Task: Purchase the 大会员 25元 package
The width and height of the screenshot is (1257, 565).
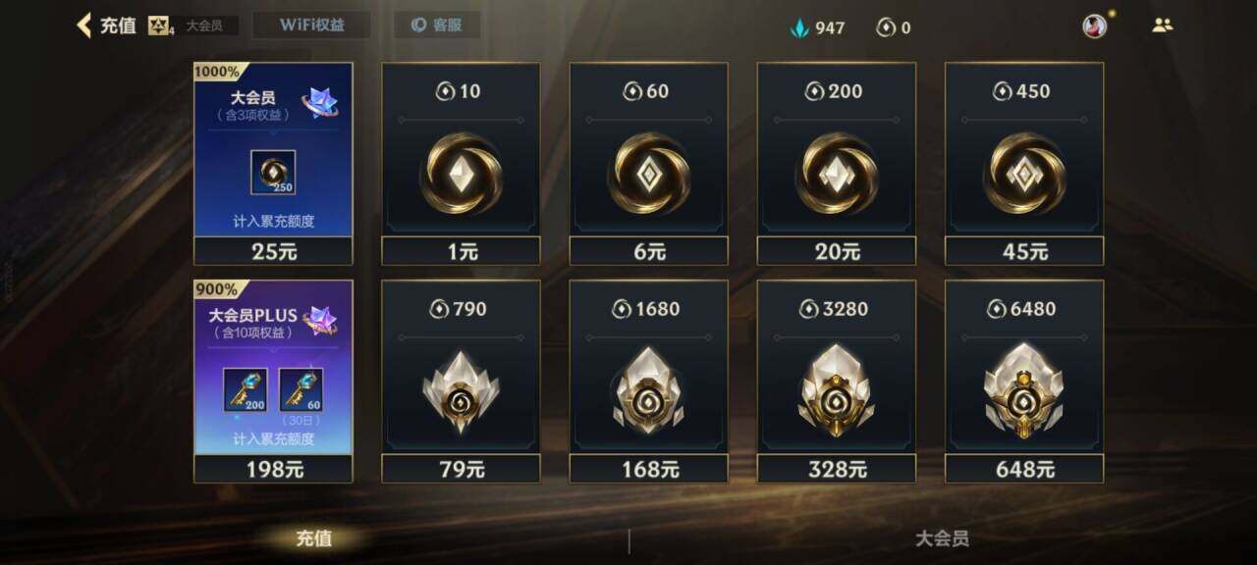Action: (273, 164)
